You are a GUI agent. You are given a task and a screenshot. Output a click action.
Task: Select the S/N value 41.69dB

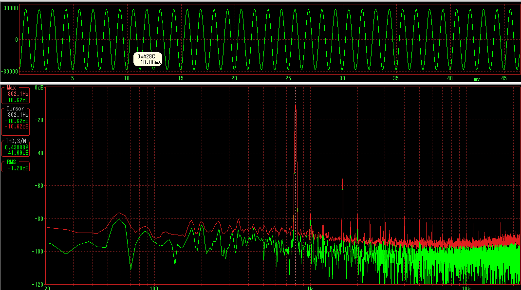(x=18, y=153)
